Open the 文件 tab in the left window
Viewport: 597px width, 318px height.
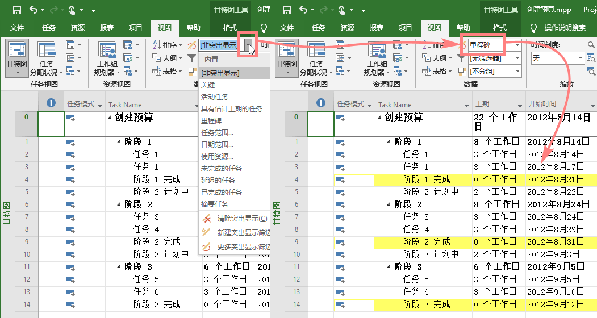point(16,28)
